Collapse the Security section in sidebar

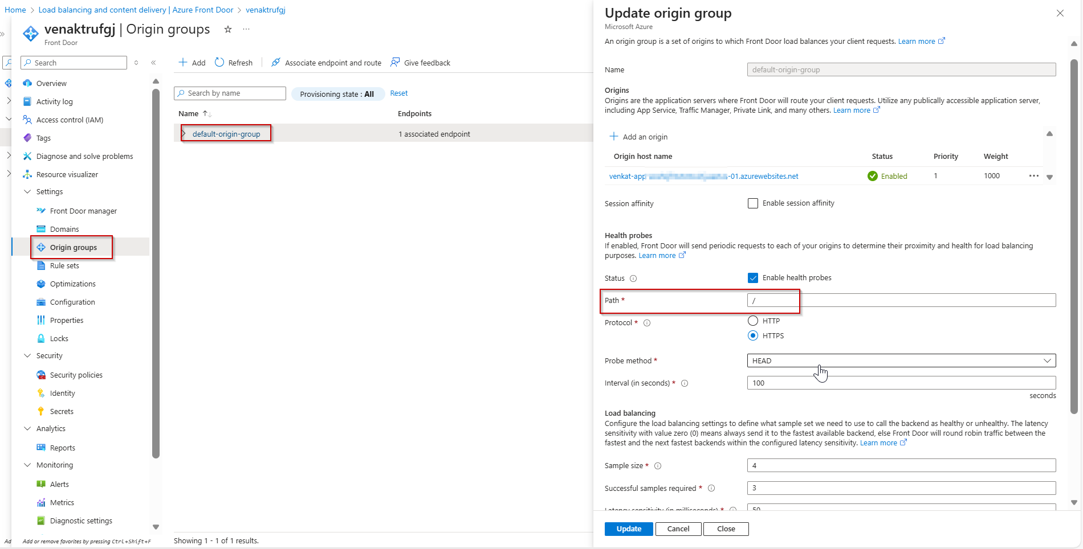coord(27,356)
